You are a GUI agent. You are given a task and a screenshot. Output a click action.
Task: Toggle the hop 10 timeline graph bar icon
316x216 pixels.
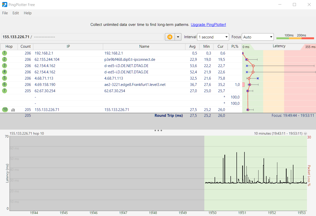(13, 110)
